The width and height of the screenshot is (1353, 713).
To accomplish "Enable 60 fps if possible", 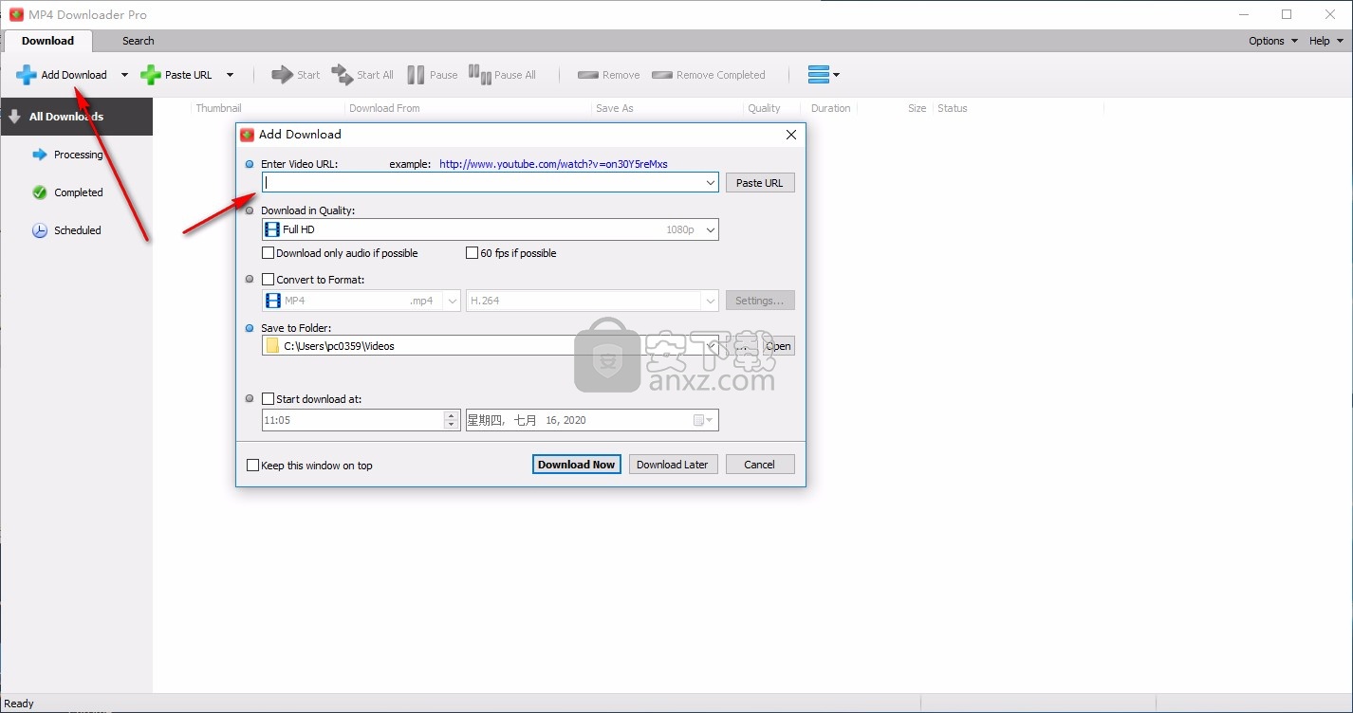I will coord(472,253).
